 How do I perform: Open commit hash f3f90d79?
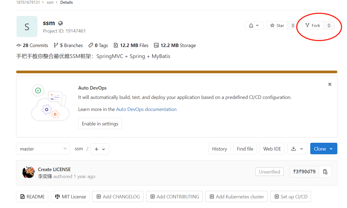tap(304, 172)
